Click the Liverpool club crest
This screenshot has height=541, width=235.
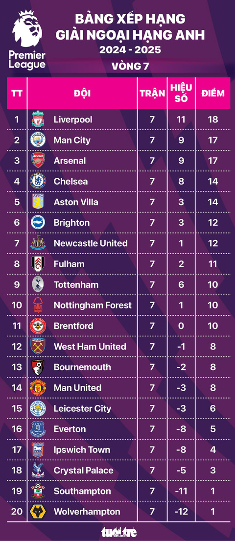click(x=38, y=119)
